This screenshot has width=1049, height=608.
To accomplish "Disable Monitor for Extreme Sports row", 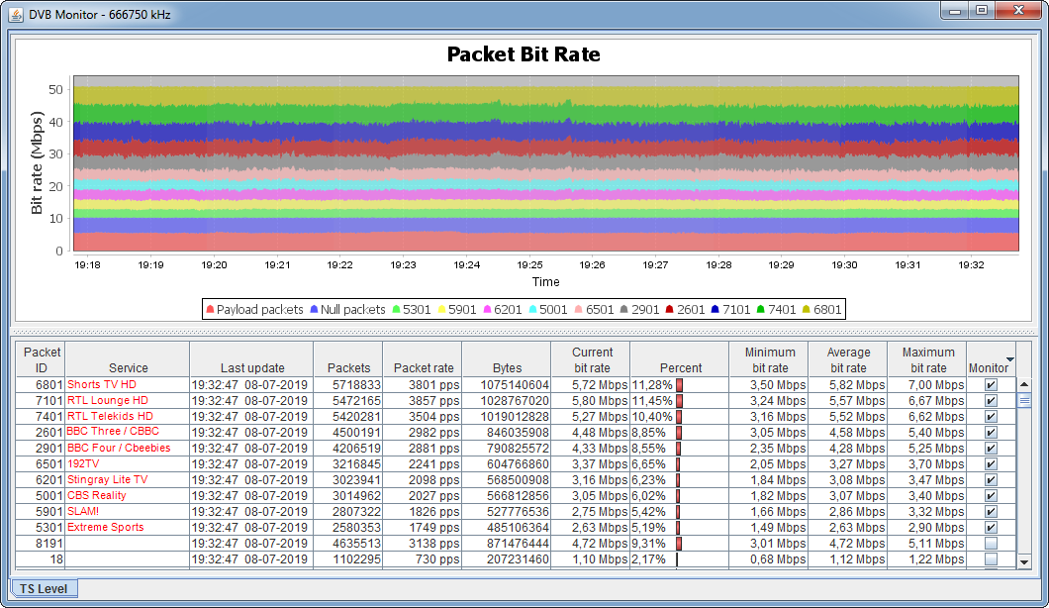I will click(991, 528).
